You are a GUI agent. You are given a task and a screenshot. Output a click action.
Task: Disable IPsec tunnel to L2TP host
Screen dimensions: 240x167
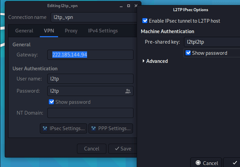click(x=145, y=21)
